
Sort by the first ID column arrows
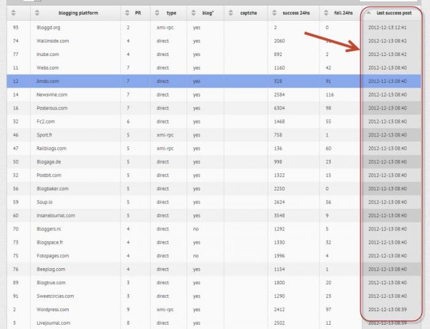click(x=13, y=13)
